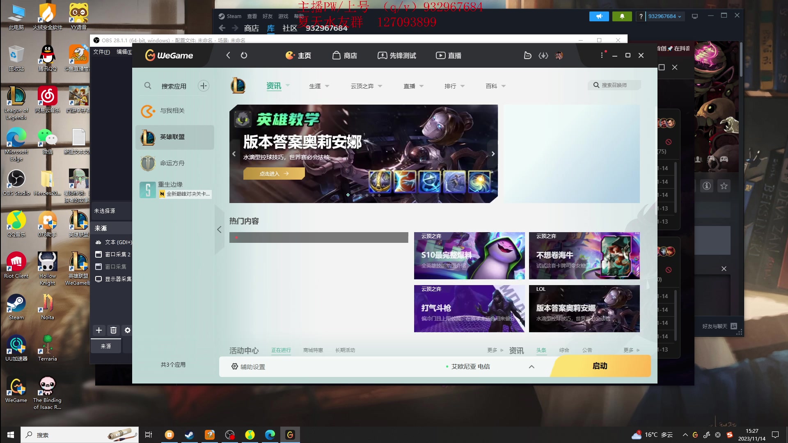This screenshot has width=788, height=443.
Task: Click the 搜索召唤师 search field
Action: point(614,85)
